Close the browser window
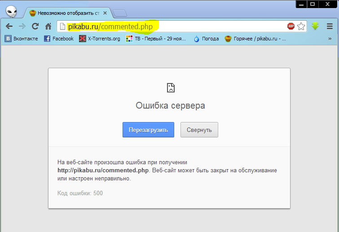 (x=327, y=4)
